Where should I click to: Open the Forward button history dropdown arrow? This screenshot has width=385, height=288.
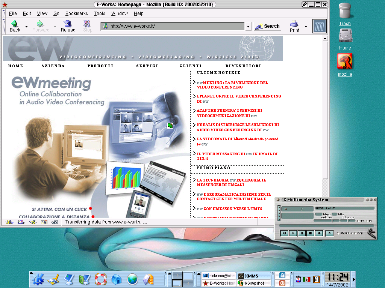click(55, 27)
